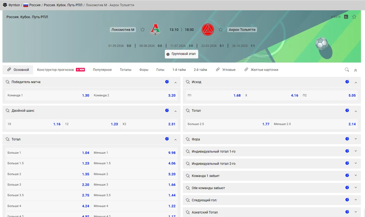Click blue coin icon in Победитель матча
This screenshot has width=365, height=217.
(x=167, y=82)
